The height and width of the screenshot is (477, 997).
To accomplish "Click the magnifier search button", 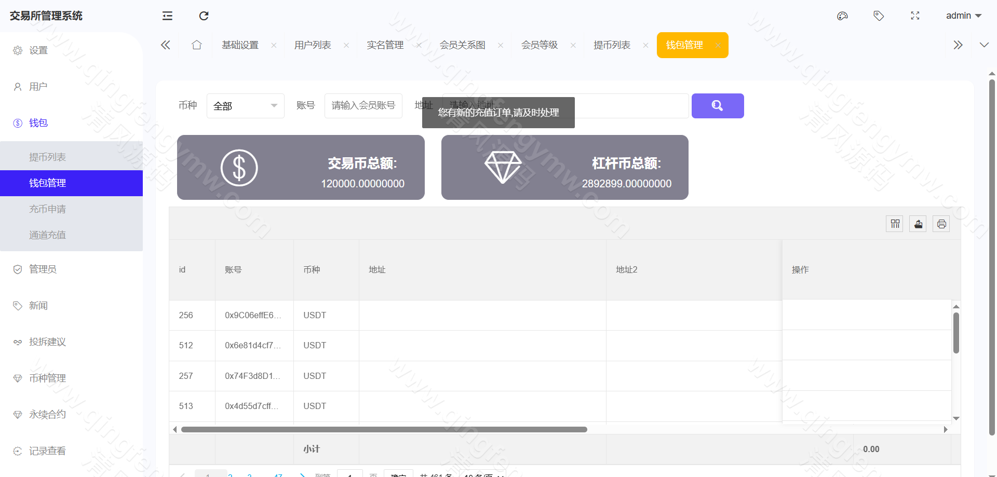I will [x=718, y=105].
